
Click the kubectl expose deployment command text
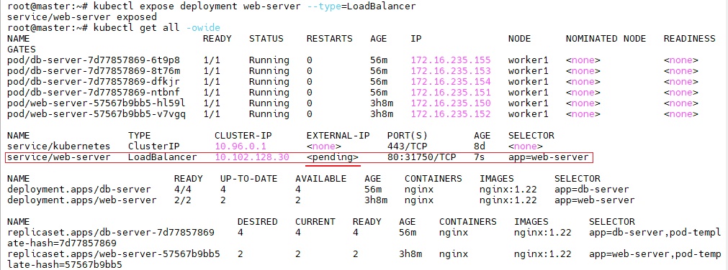[254, 6]
